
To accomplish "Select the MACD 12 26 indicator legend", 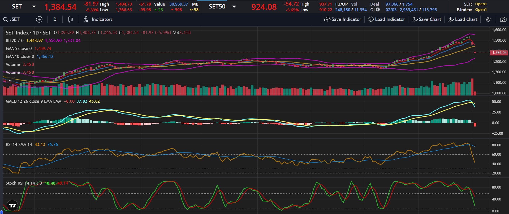I will (x=33, y=101).
